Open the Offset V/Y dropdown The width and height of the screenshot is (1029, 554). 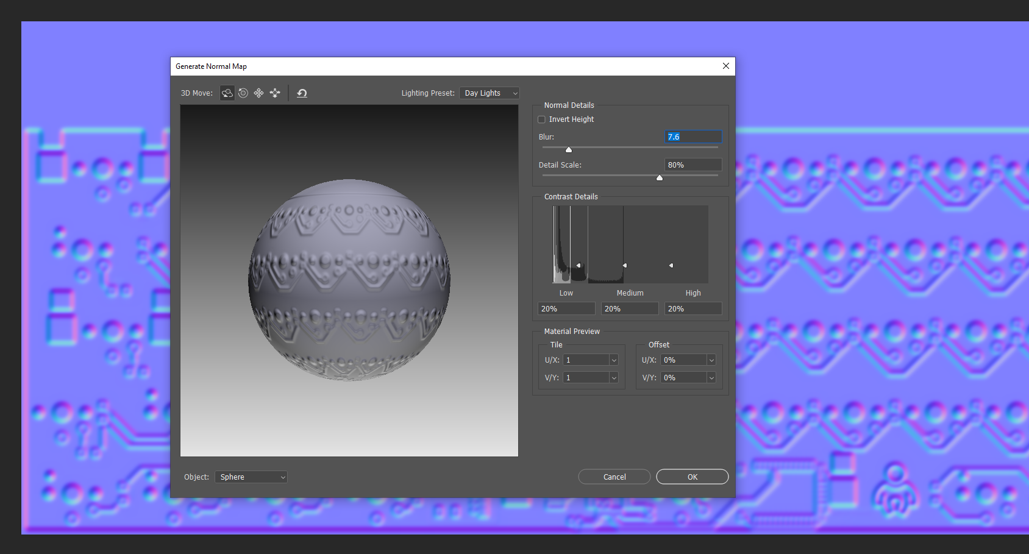click(711, 377)
